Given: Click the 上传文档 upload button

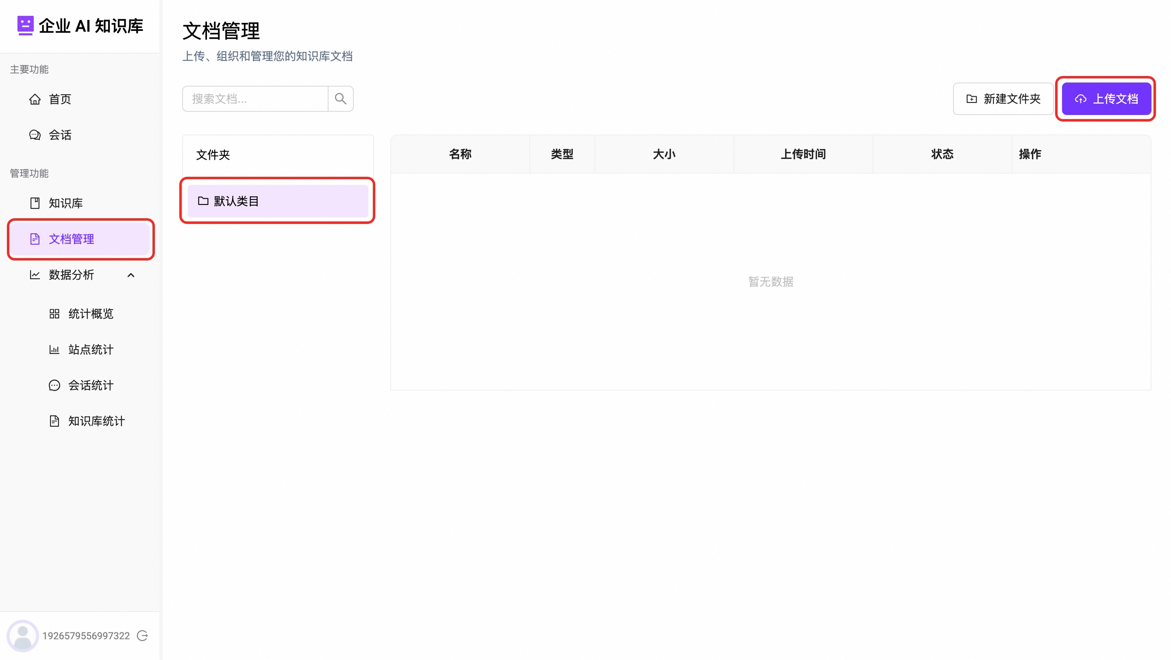Looking at the screenshot, I should 1106,99.
